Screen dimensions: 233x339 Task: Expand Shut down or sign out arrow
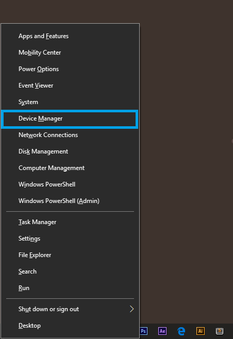coord(131,309)
